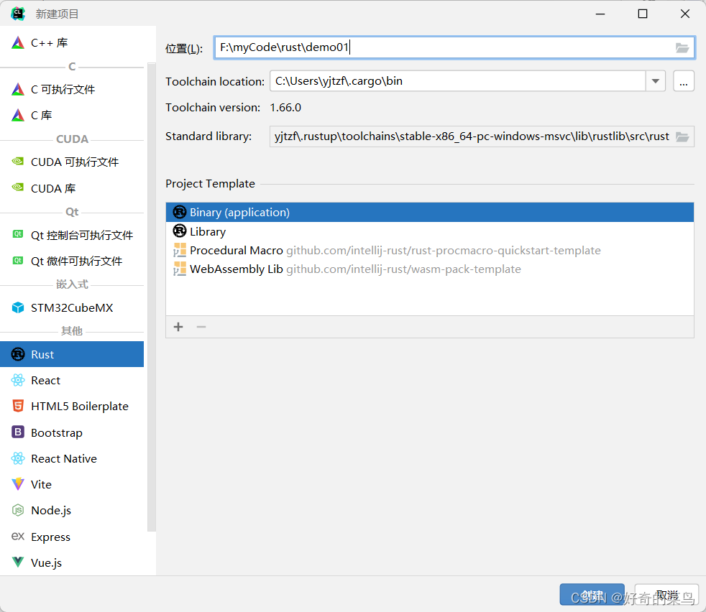This screenshot has width=706, height=612.
Task: Choose the Vite project type
Action: [40, 484]
